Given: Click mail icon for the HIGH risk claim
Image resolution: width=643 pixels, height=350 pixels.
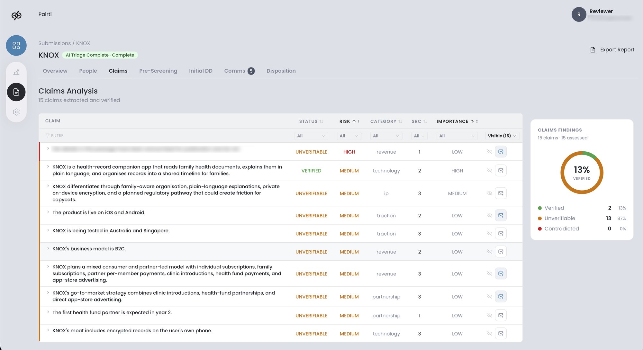Looking at the screenshot, I should pyautogui.click(x=501, y=152).
